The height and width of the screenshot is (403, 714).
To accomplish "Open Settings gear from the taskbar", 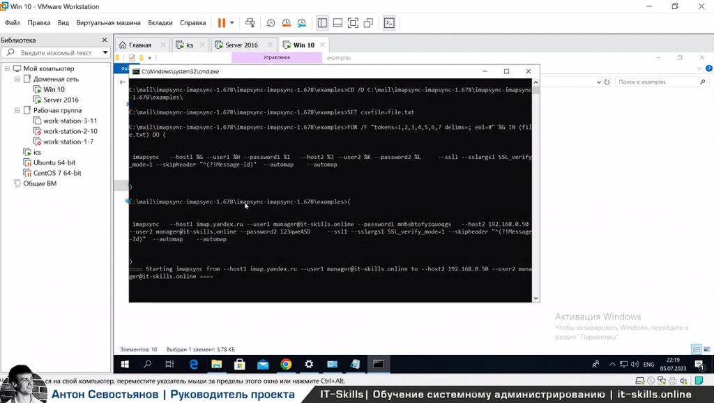I will coord(309,364).
